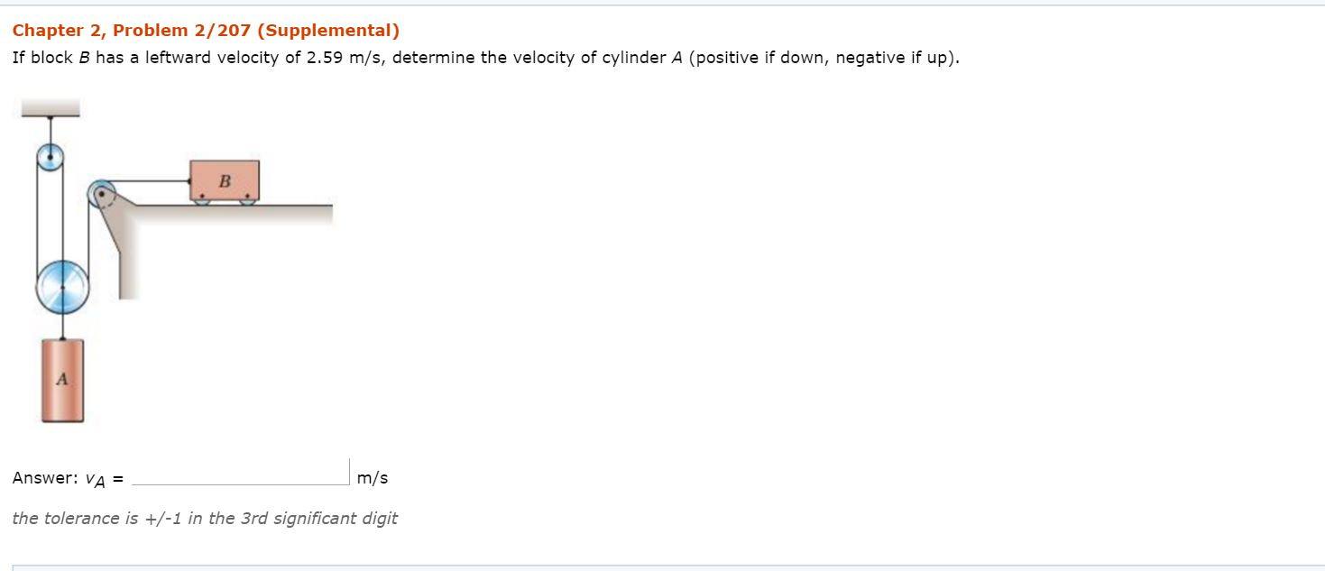Select the upper small pulley in the diagram
This screenshot has height=571, width=1325.
click(51, 156)
